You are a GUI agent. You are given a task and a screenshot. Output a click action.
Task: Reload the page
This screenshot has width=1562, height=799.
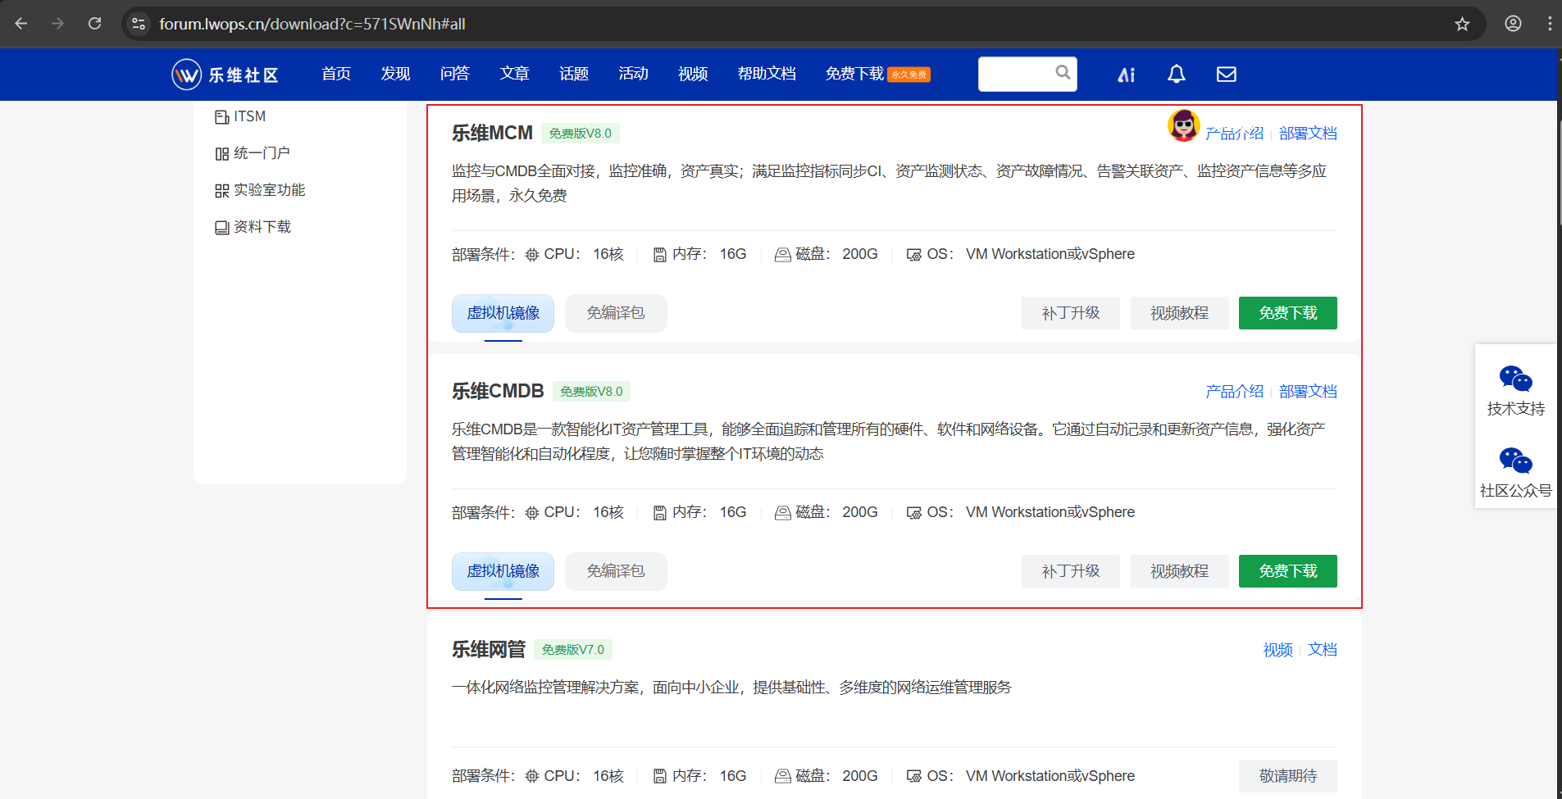95,24
